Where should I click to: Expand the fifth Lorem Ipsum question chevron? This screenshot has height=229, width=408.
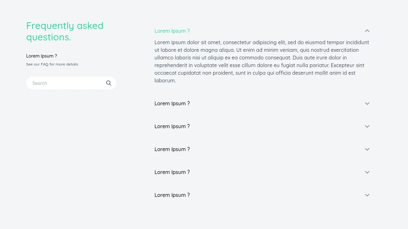pyautogui.click(x=367, y=172)
